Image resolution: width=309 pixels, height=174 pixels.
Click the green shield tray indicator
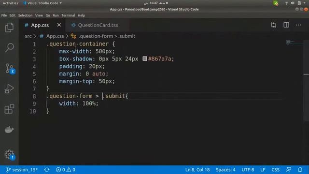click(276, 3)
